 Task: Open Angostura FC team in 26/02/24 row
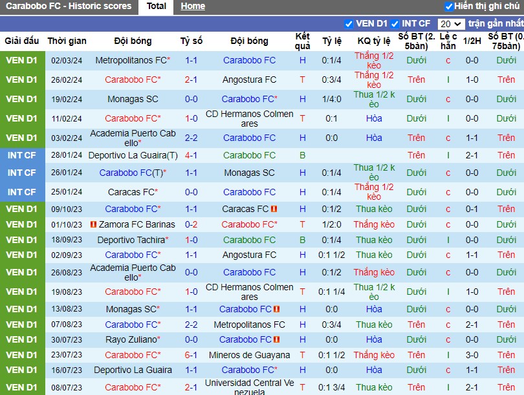coord(249,80)
